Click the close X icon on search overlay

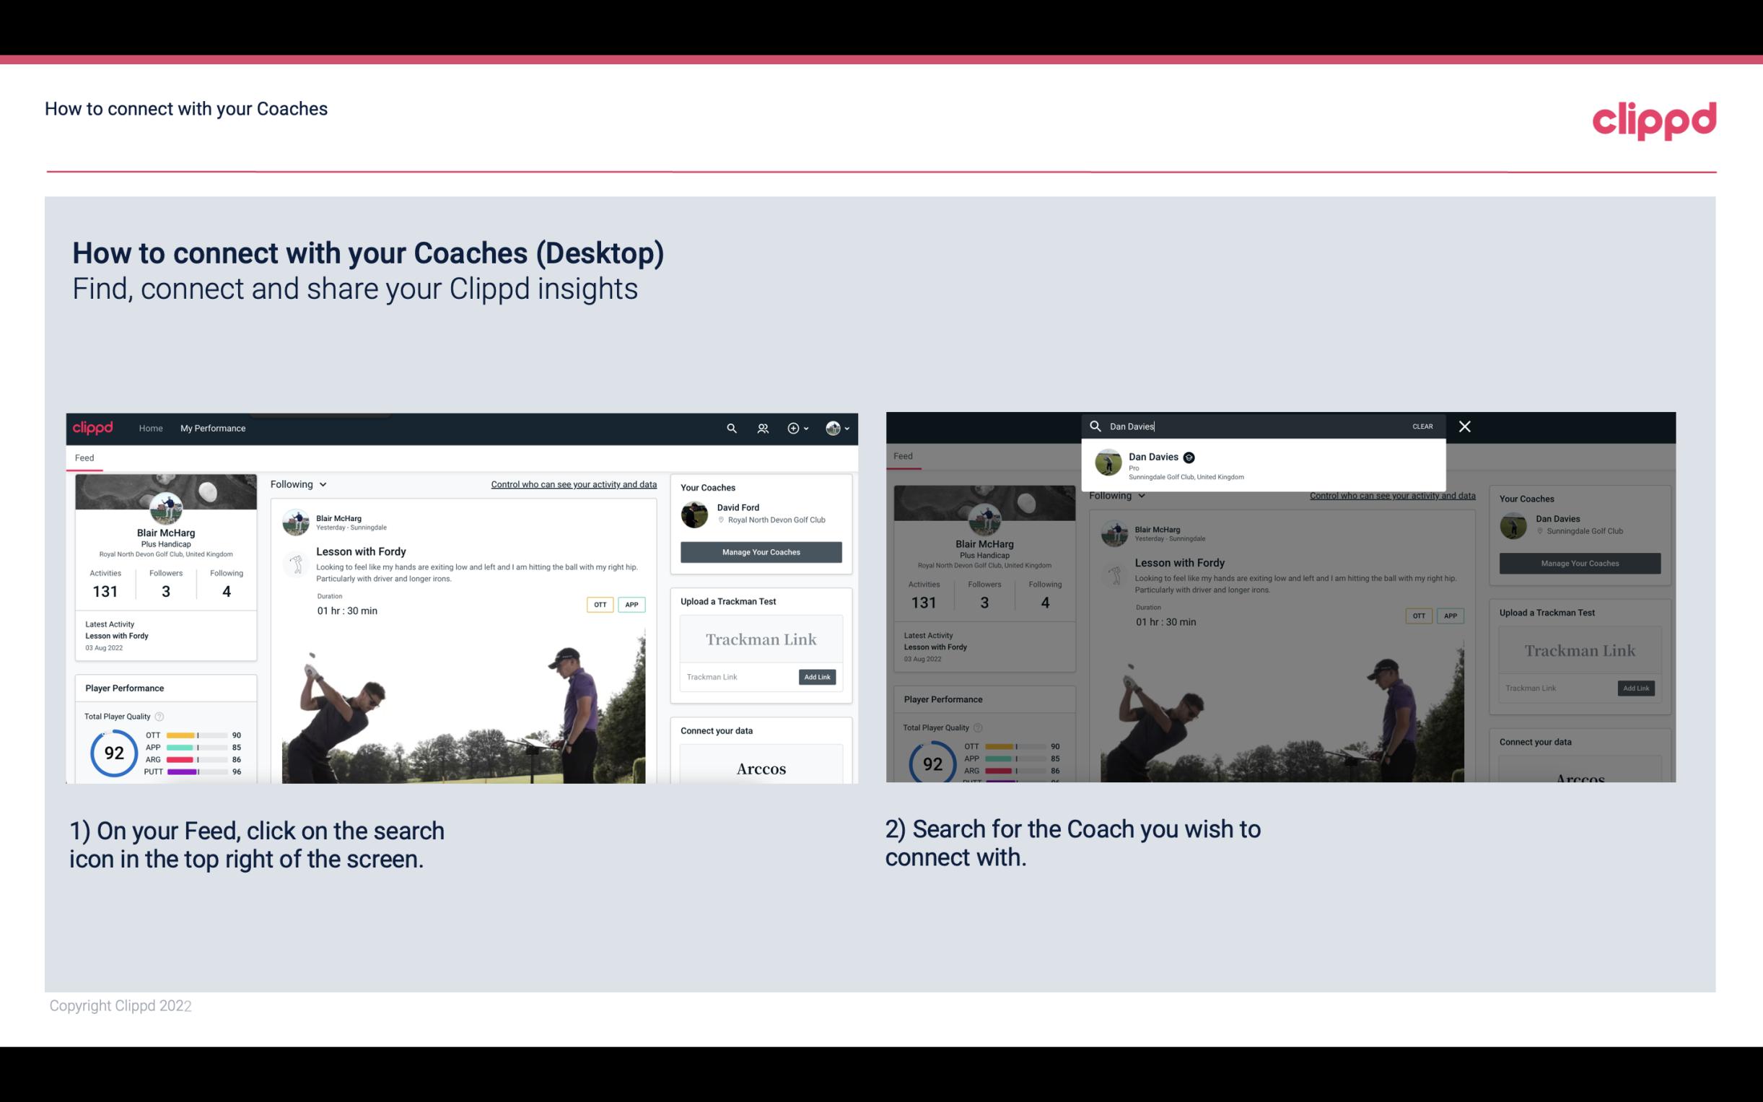click(1464, 425)
